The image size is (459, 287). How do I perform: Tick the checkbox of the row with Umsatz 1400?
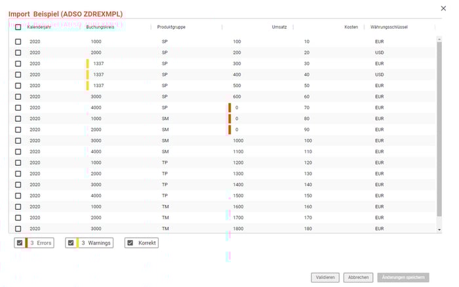click(x=18, y=185)
